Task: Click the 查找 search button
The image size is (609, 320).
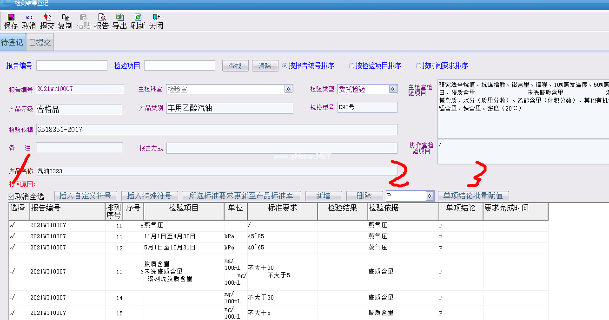Action: (235, 65)
